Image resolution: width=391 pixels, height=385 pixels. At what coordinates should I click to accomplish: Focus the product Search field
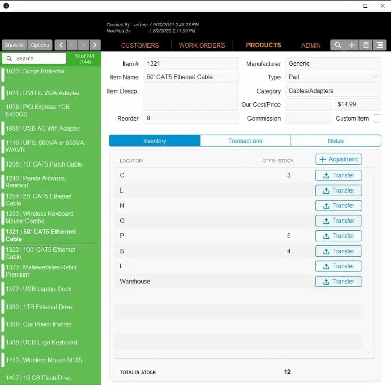pyautogui.click(x=34, y=59)
